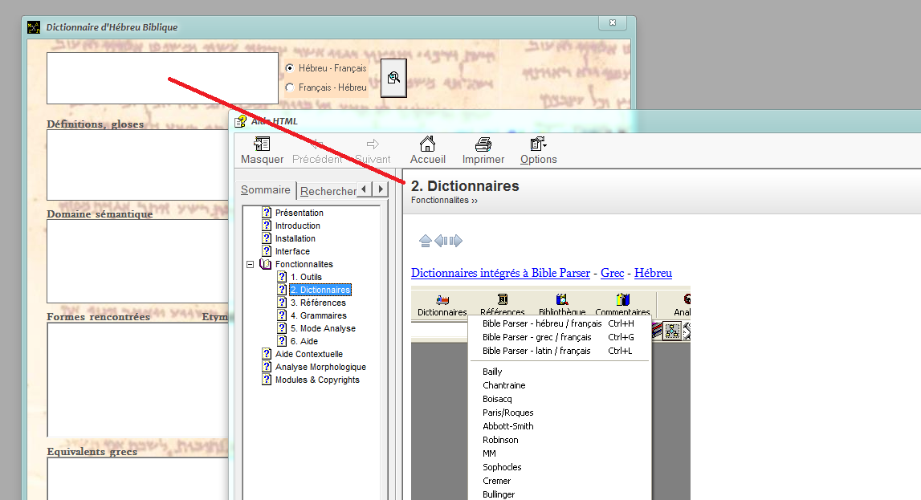Follow the Hébreu link

(653, 273)
